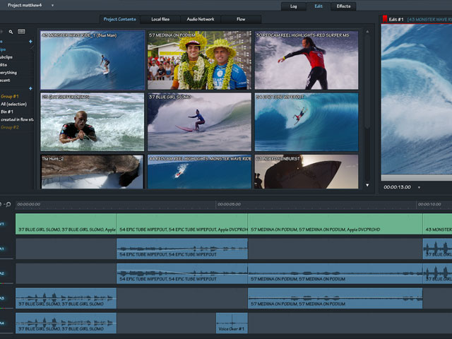Switch to the Effects tab
The width and height of the screenshot is (452, 339).
click(343, 6)
